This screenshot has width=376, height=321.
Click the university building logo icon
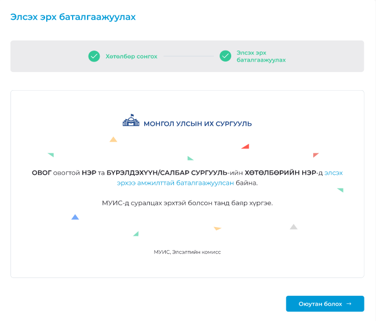131,120
